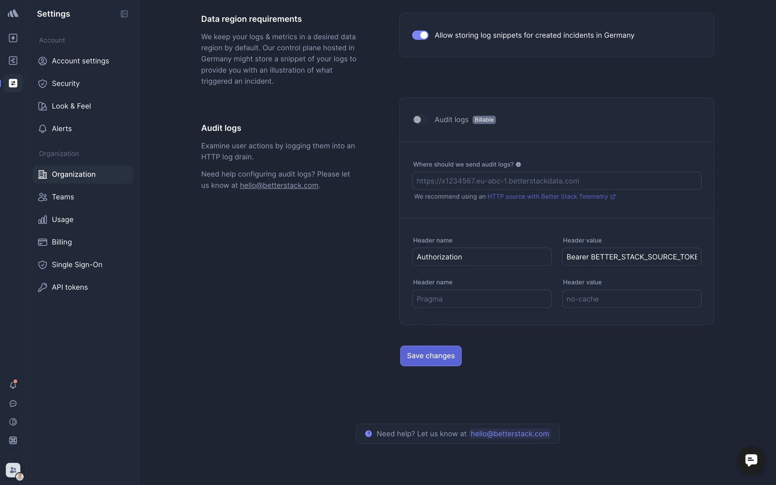The height and width of the screenshot is (485, 776).
Task: Click the user avatar team switcher
Action: 13,470
